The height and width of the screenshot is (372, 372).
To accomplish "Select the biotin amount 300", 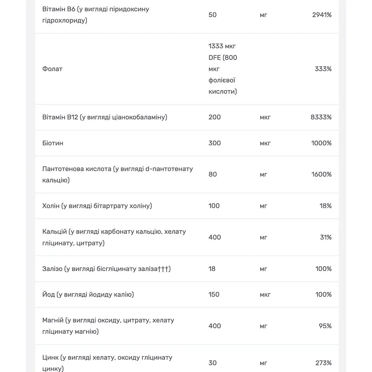I will (x=214, y=143).
